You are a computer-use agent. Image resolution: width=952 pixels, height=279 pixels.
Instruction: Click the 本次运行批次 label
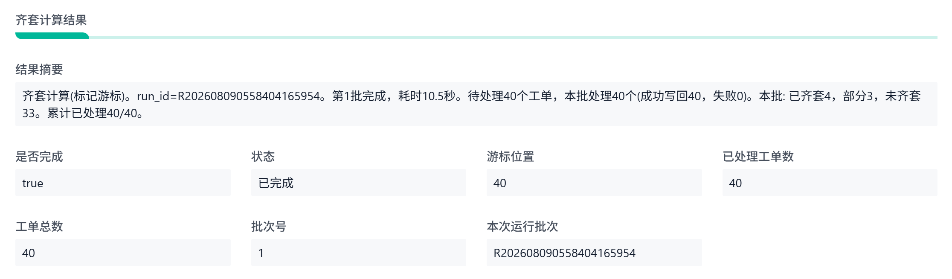tap(522, 226)
